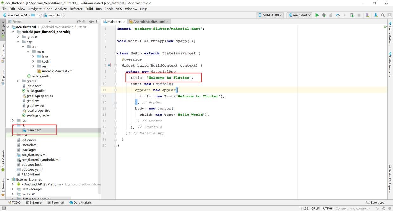Select AndroidManifest.xml in the project tree

point(57,71)
